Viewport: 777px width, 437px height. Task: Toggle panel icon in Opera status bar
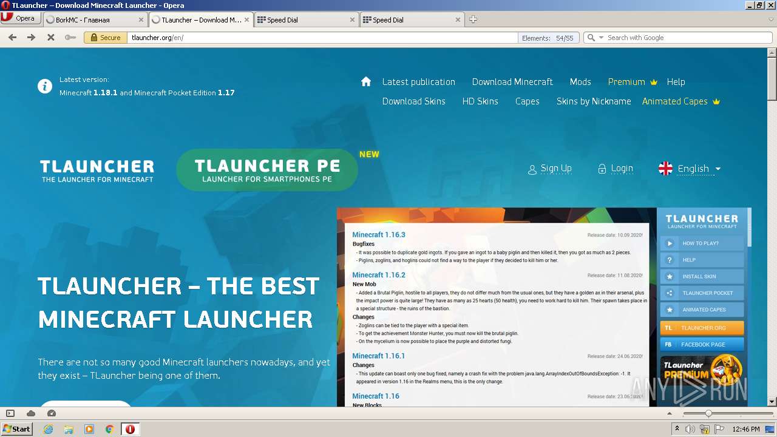click(10, 413)
